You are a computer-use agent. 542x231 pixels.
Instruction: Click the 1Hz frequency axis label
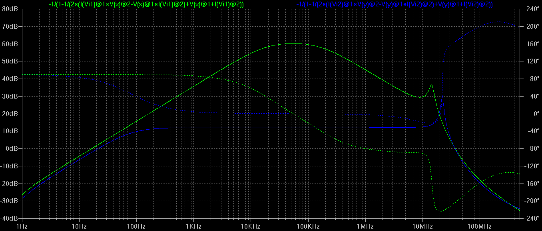tap(22, 227)
